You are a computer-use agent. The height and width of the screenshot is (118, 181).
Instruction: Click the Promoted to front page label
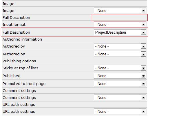[x=24, y=84]
